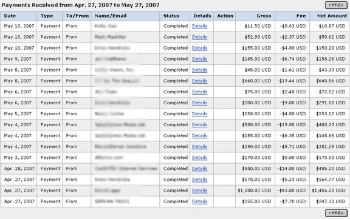Click the bottom PREV button

pos(336,213)
